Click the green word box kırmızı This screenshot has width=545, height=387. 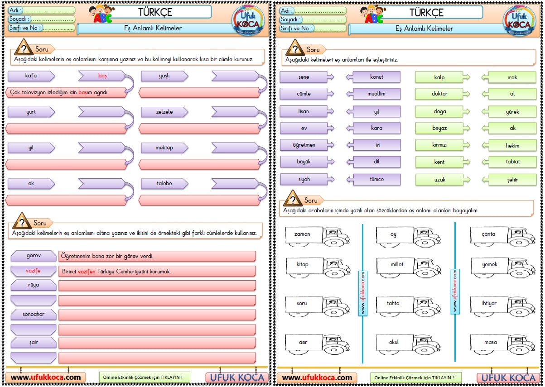pyautogui.click(x=443, y=145)
